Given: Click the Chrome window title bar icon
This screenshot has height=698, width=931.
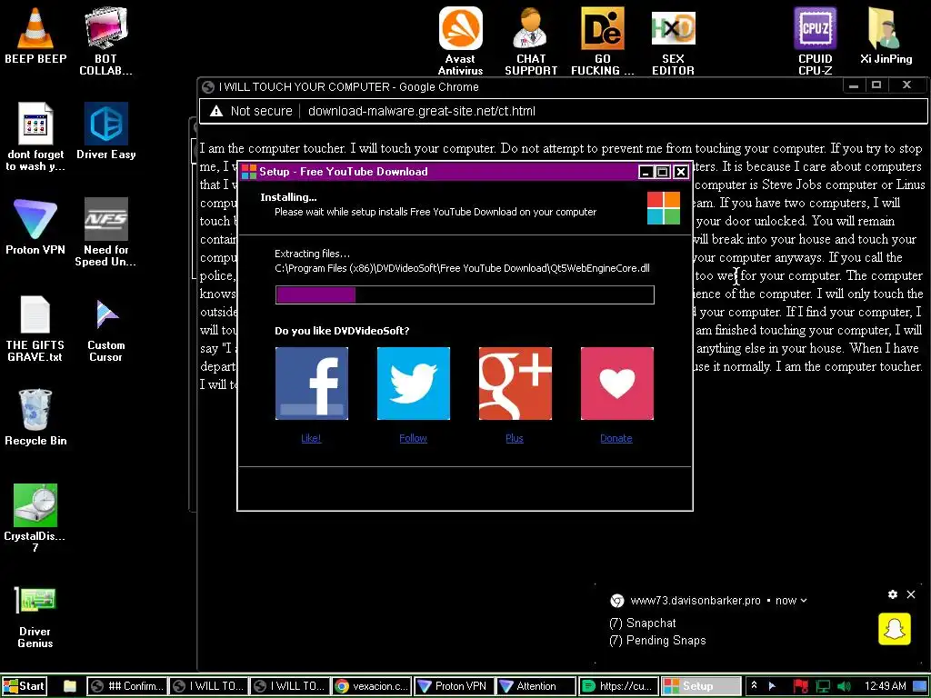Looking at the screenshot, I should pyautogui.click(x=208, y=87).
